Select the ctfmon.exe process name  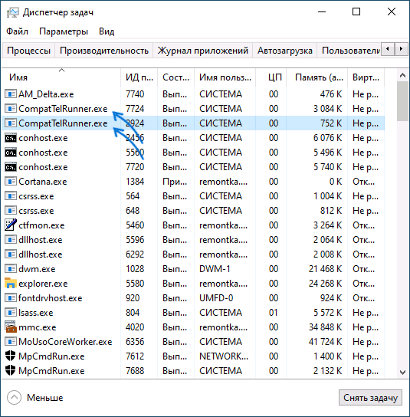point(41,225)
